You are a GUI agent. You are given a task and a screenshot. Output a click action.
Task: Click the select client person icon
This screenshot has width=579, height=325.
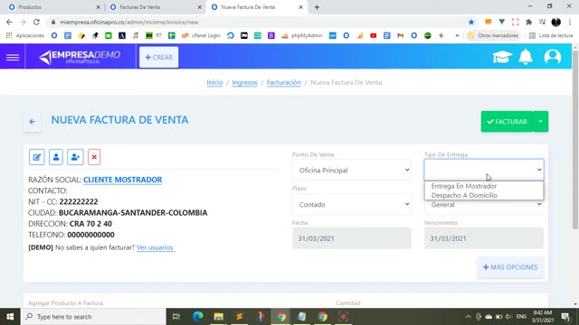click(x=56, y=157)
